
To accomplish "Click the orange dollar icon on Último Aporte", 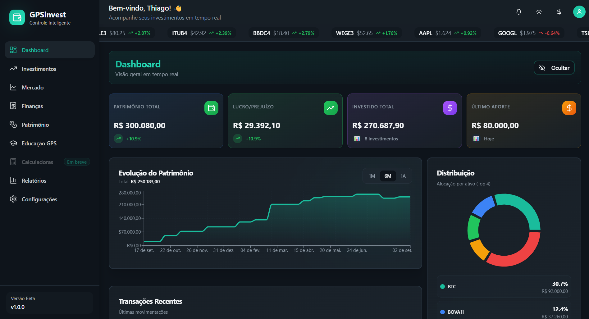I will click(569, 108).
